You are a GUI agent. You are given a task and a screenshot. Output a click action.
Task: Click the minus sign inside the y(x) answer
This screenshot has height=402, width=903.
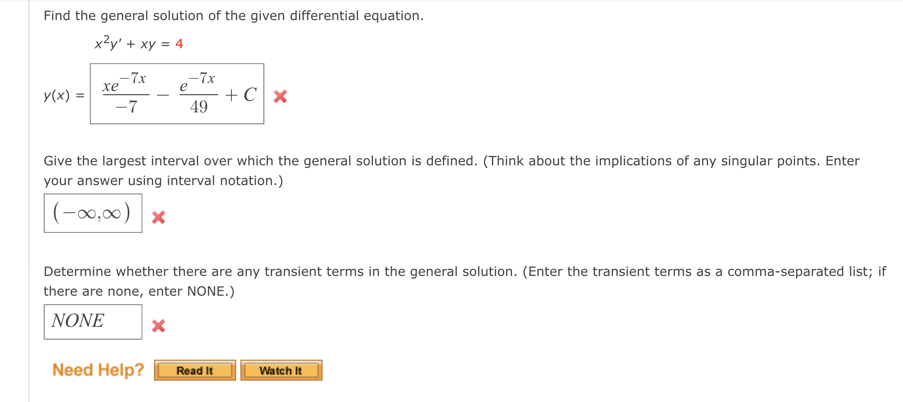[x=163, y=95]
